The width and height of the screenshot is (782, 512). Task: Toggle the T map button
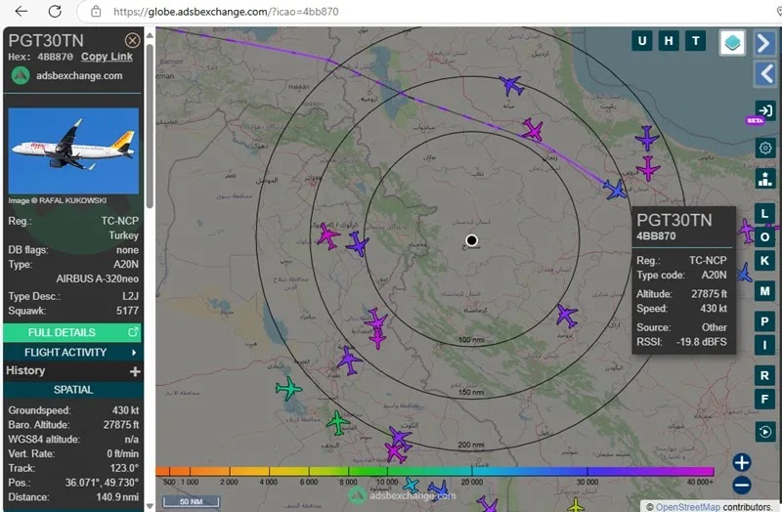tap(695, 41)
